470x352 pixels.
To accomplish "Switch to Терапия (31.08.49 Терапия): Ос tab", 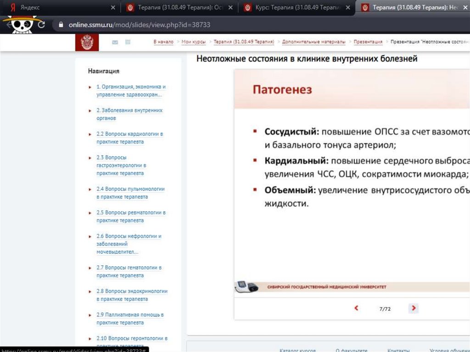I will [179, 7].
